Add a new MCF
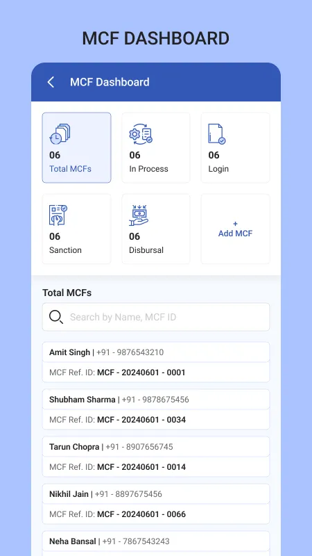The image size is (312, 556). coord(235,229)
